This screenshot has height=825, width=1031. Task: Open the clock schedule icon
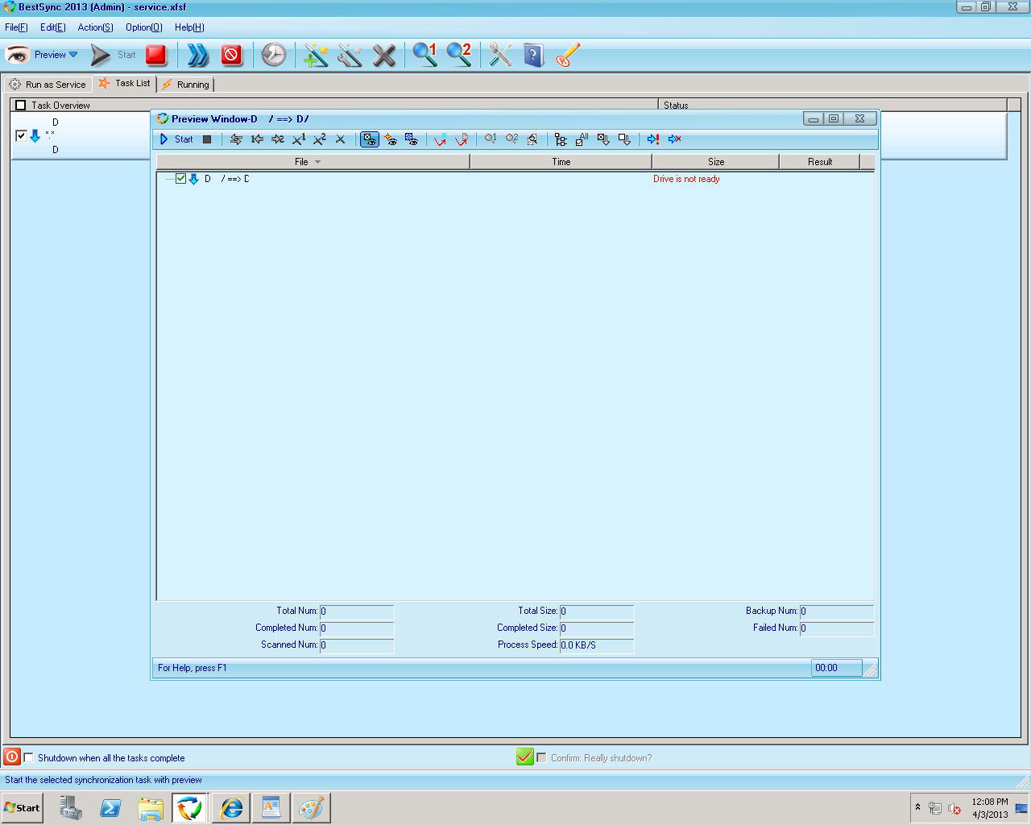[274, 55]
